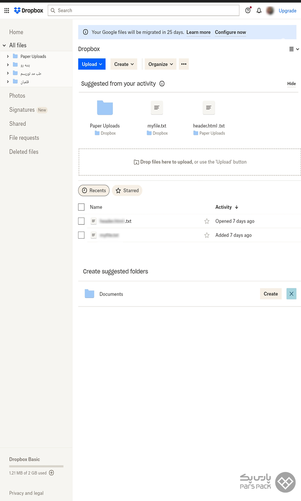The image size is (301, 501).
Task: Click the storage usage progress bar
Action: click(x=36, y=466)
